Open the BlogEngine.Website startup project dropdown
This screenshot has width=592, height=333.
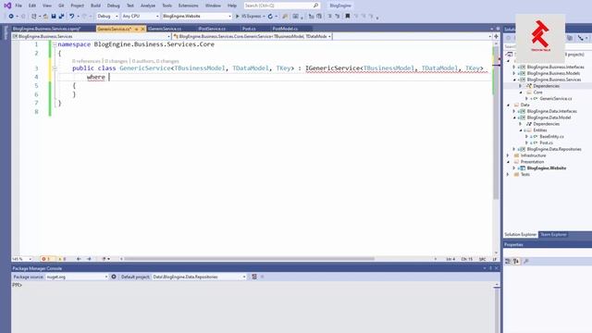pyautogui.click(x=197, y=17)
